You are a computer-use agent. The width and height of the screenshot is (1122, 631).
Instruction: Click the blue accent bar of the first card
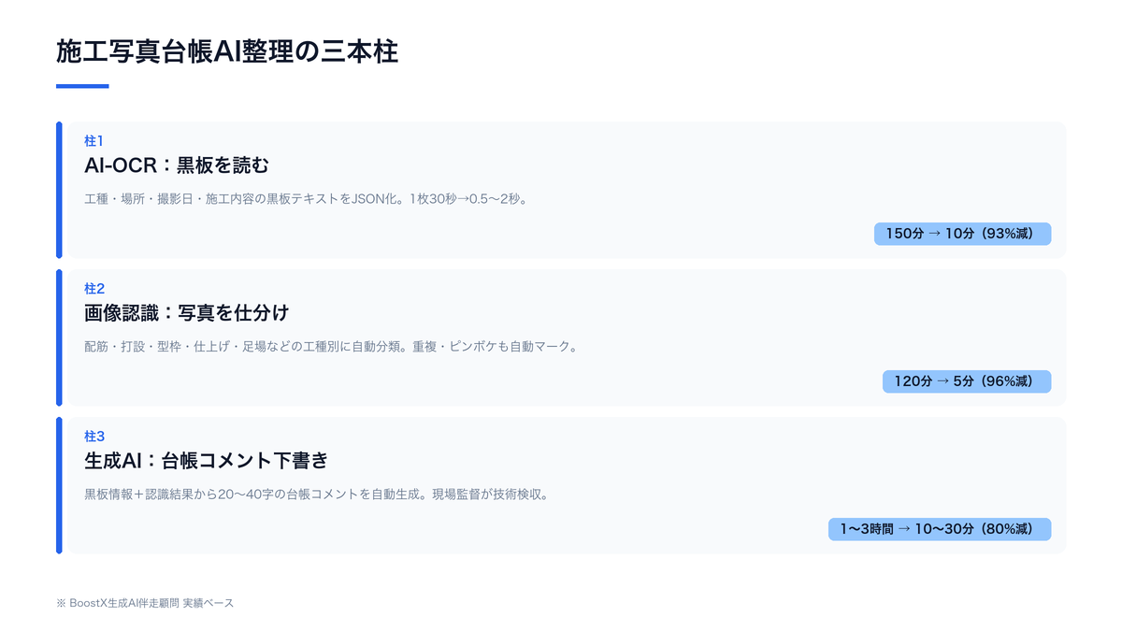[59, 190]
